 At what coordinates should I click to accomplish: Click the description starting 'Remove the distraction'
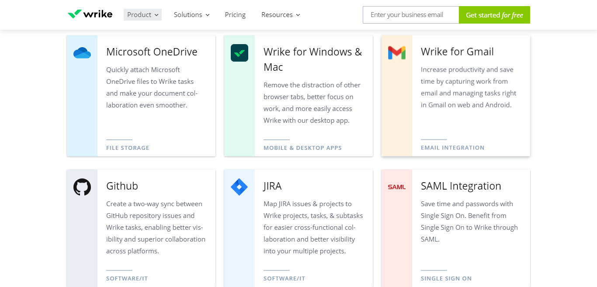tap(312, 103)
